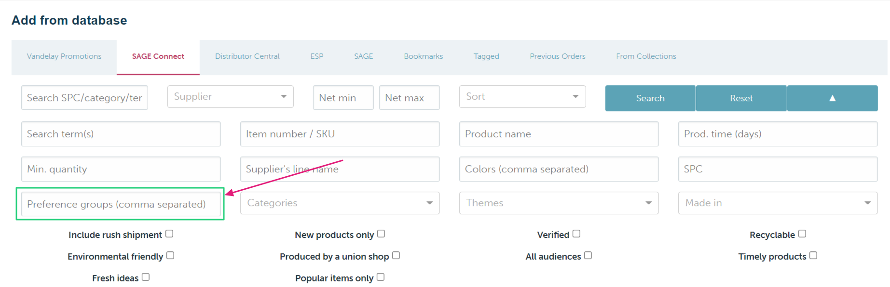This screenshot has height=287, width=890.
Task: Click the Item number / SKU field
Action: [340, 134]
